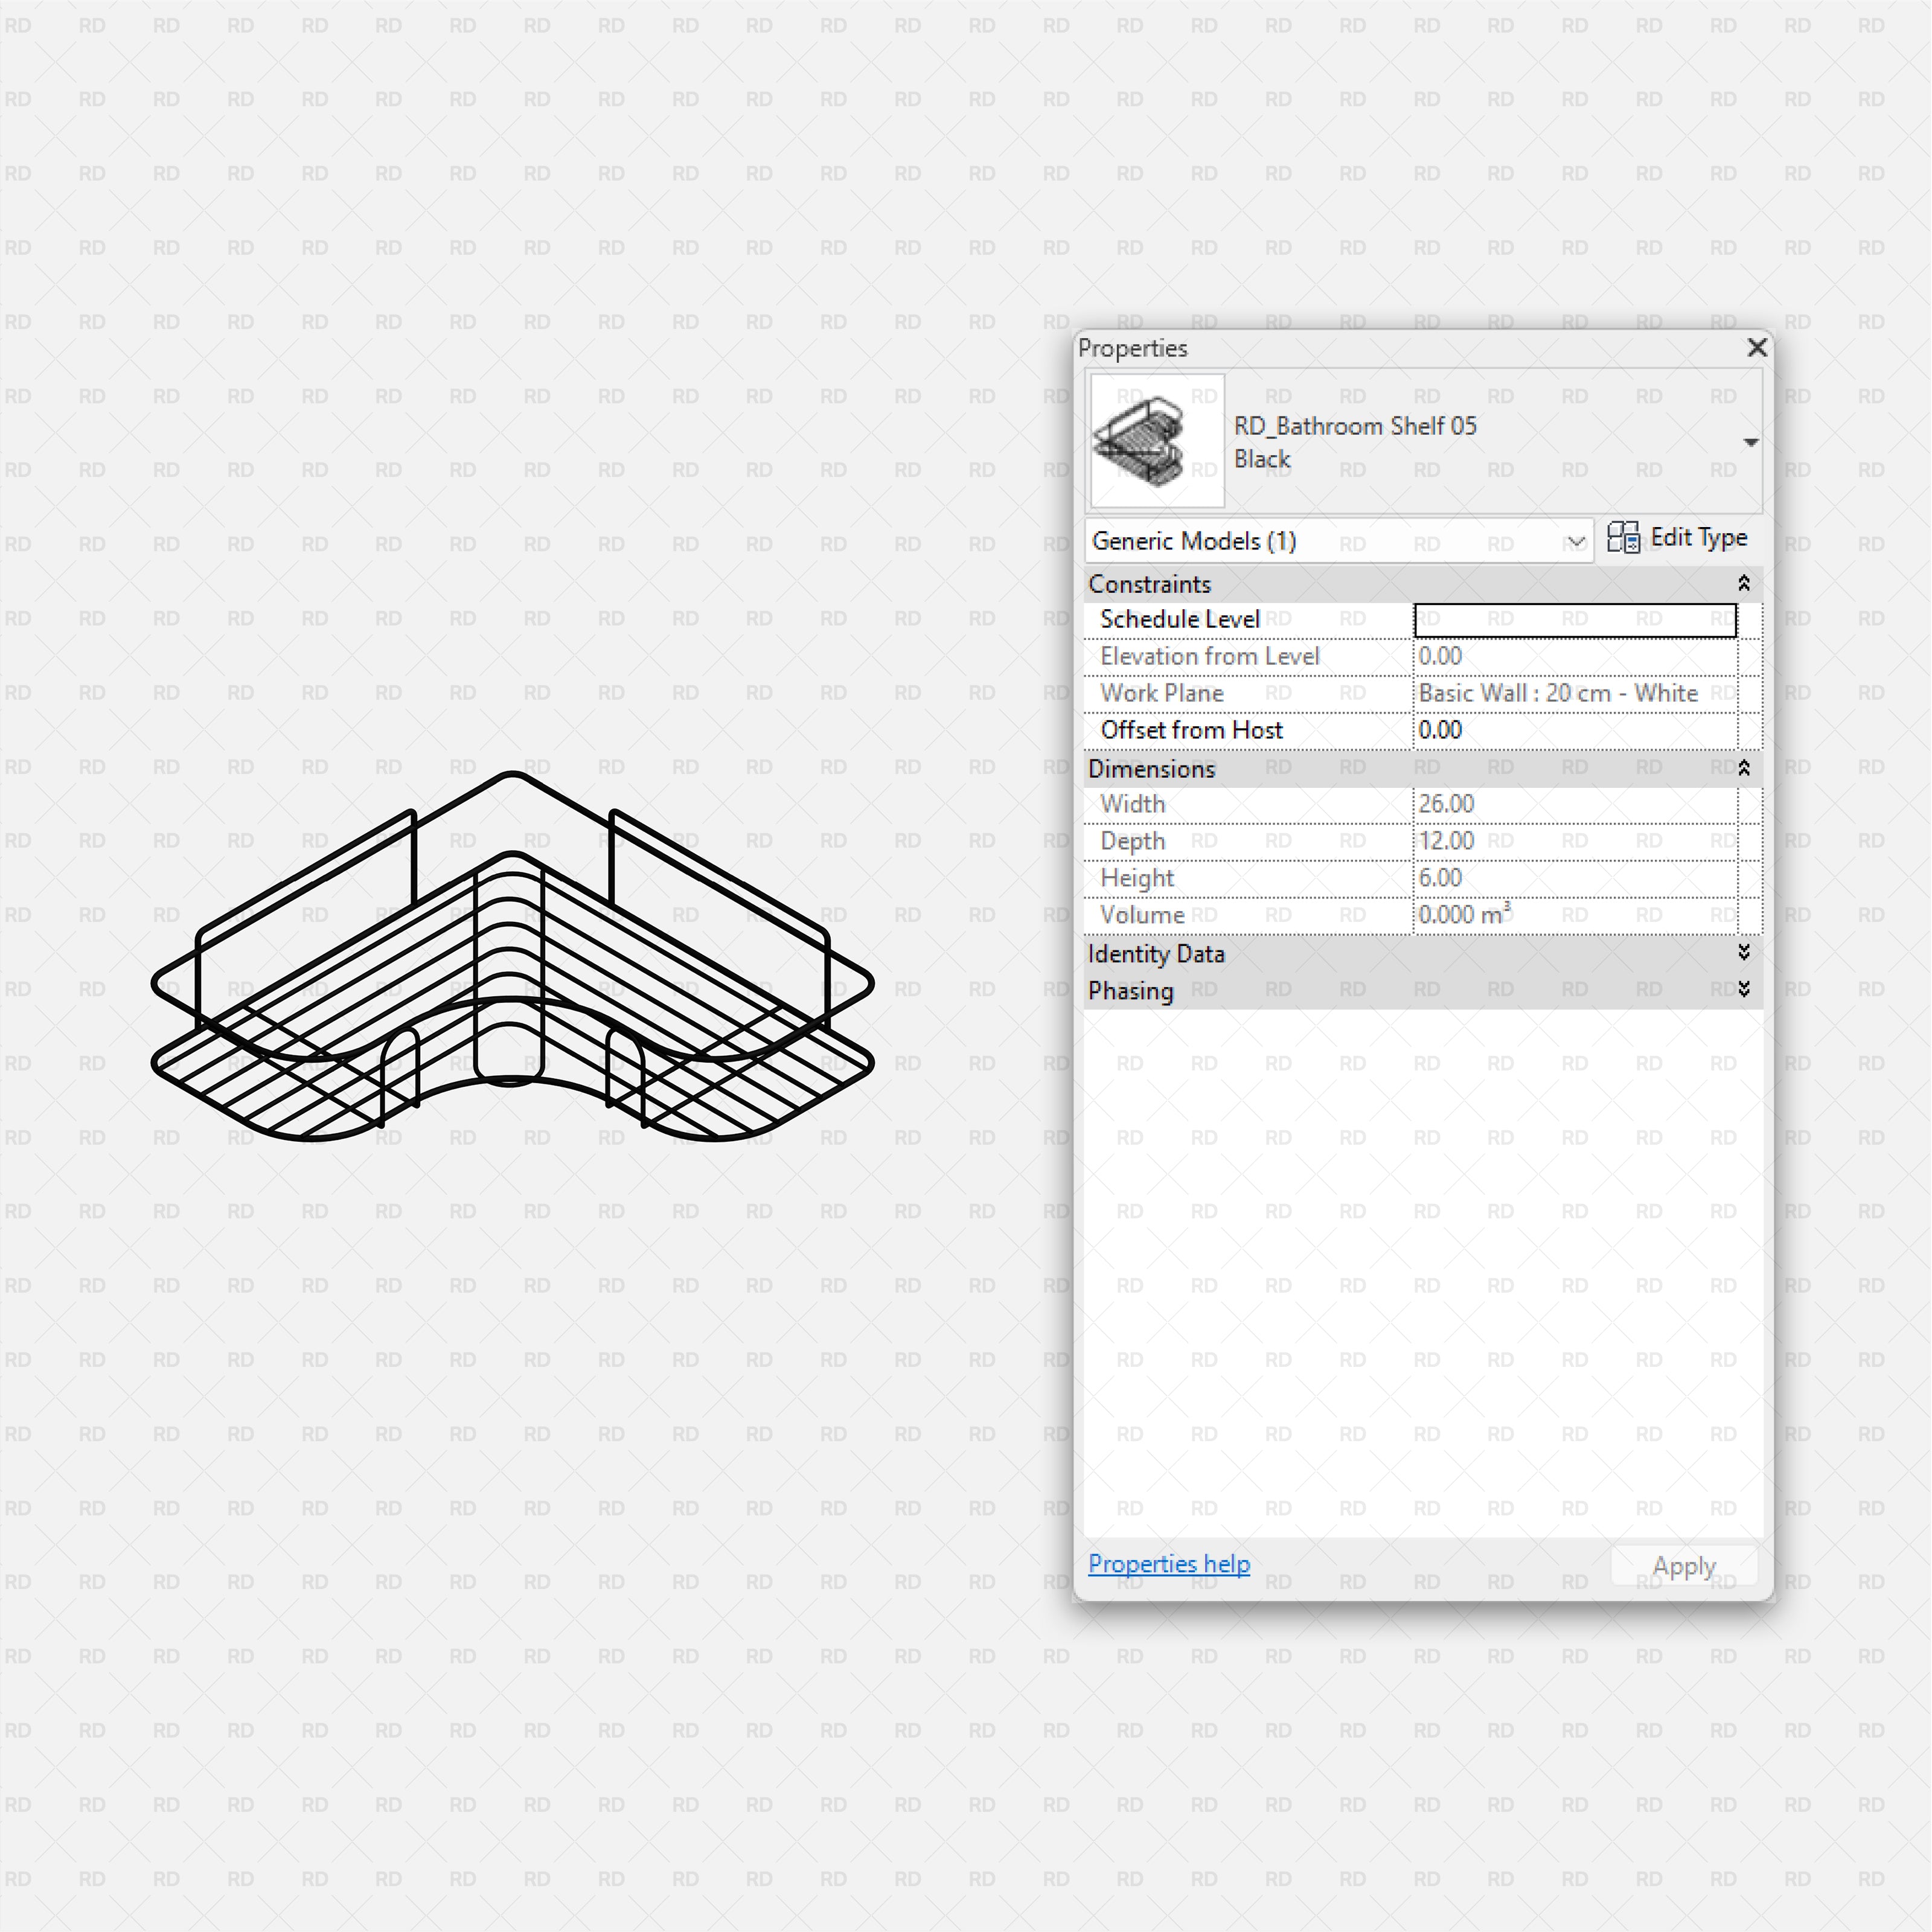This screenshot has width=1932, height=1932.
Task: Collapse the Dimensions section
Action: 1743,768
